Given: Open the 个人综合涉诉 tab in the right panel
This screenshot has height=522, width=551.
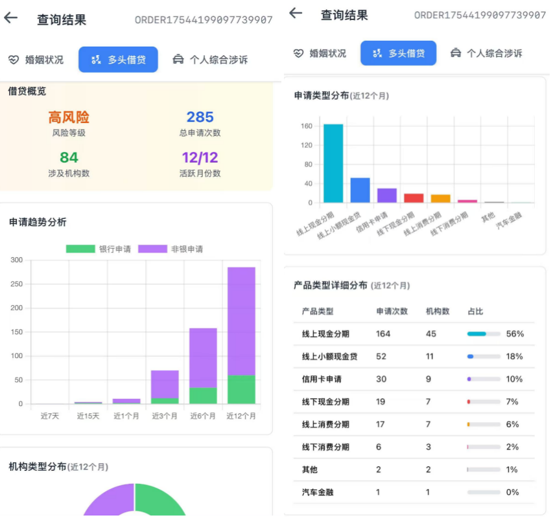Looking at the screenshot, I should [486, 53].
